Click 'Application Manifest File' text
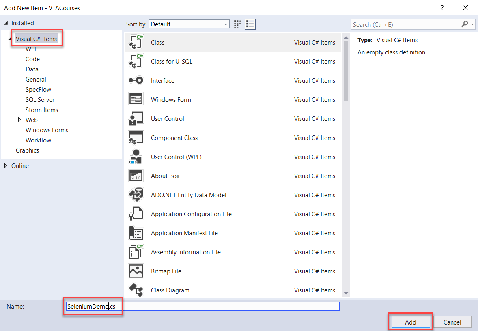The image size is (478, 331). tap(185, 233)
